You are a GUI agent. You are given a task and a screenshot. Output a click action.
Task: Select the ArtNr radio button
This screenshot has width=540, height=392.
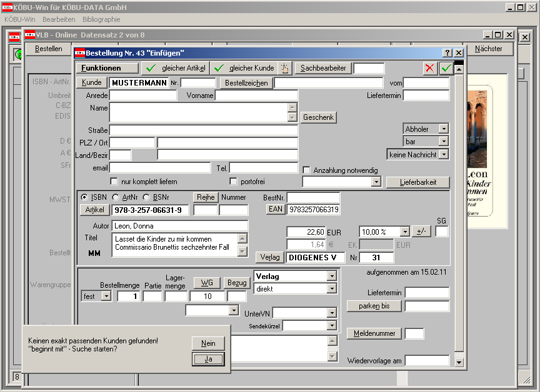point(116,197)
